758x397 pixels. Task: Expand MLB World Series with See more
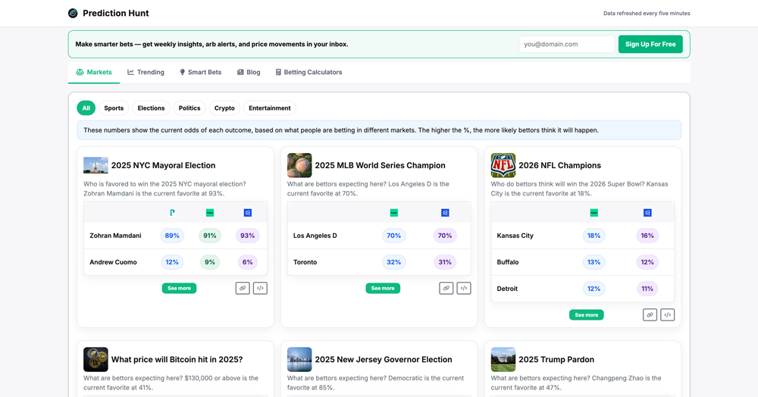383,288
